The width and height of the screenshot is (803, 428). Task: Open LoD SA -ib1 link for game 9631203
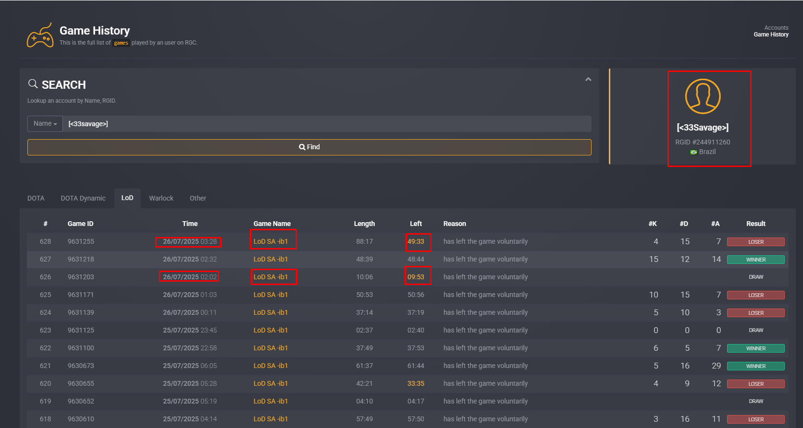tap(271, 277)
